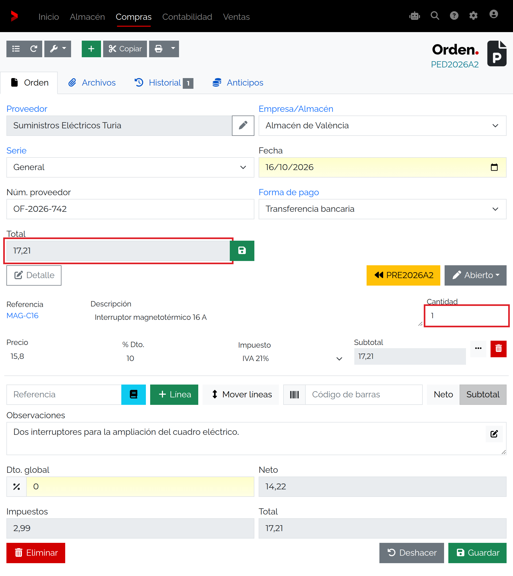This screenshot has width=513, height=576.
Task: Expand the wrench tools dropdown
Action: coord(57,49)
